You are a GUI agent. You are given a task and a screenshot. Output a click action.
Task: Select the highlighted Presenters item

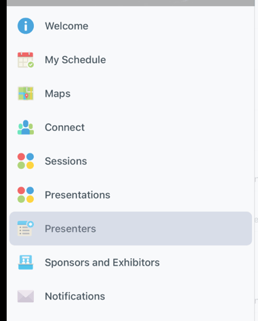tap(131, 228)
